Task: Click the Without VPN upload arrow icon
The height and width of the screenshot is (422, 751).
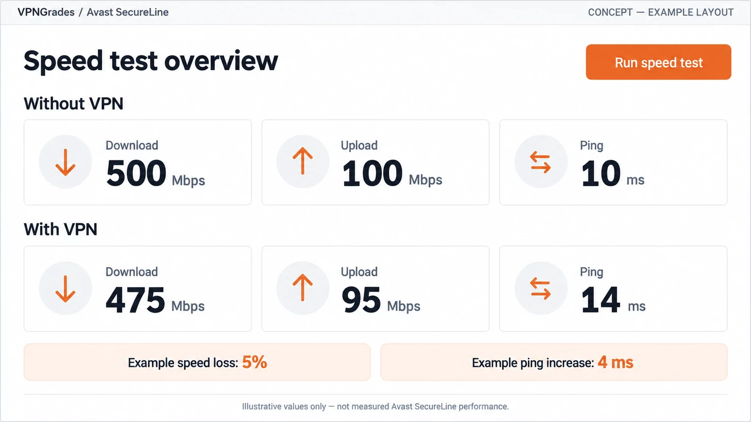Action: tap(303, 162)
